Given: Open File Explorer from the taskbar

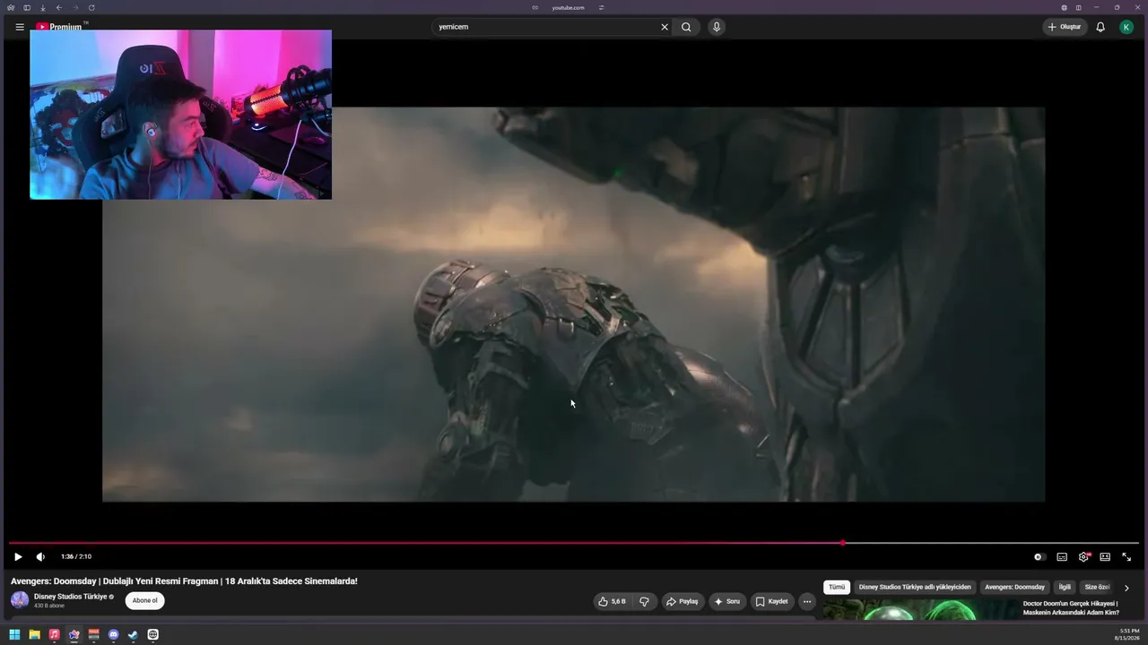Looking at the screenshot, I should pyautogui.click(x=34, y=634).
